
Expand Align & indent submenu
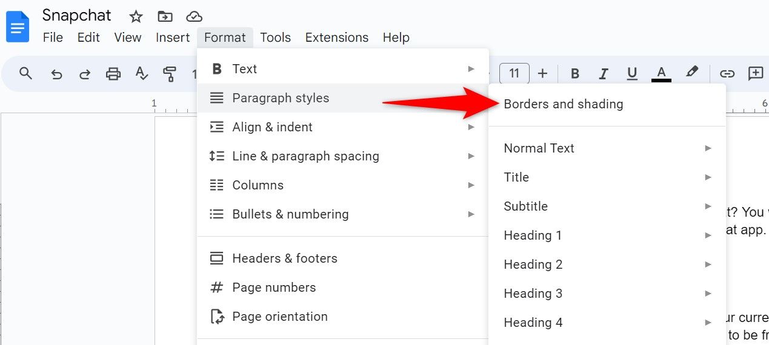[x=343, y=127]
